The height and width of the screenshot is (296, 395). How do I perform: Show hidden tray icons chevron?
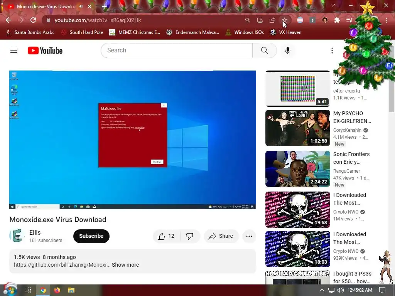322,290
